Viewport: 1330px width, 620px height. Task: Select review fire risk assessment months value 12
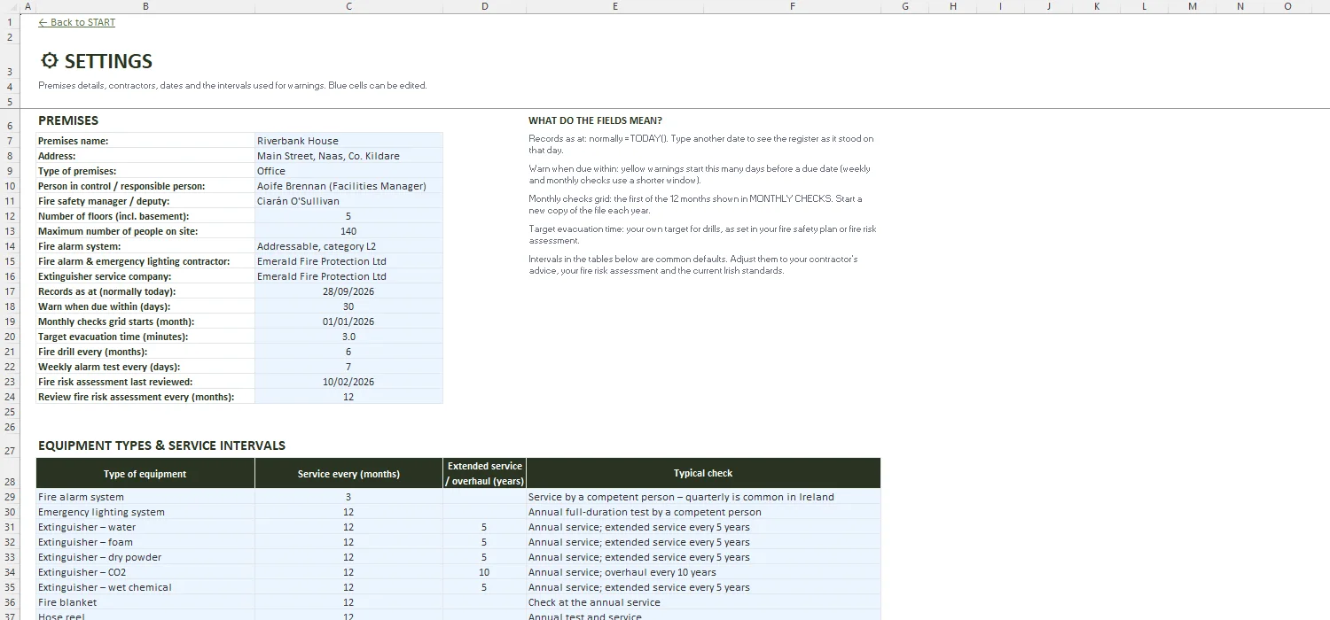click(x=348, y=397)
